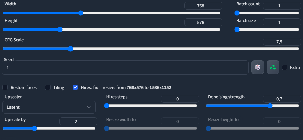
Task: Click the CFG Scale slider track
Action: (x=151, y=49)
